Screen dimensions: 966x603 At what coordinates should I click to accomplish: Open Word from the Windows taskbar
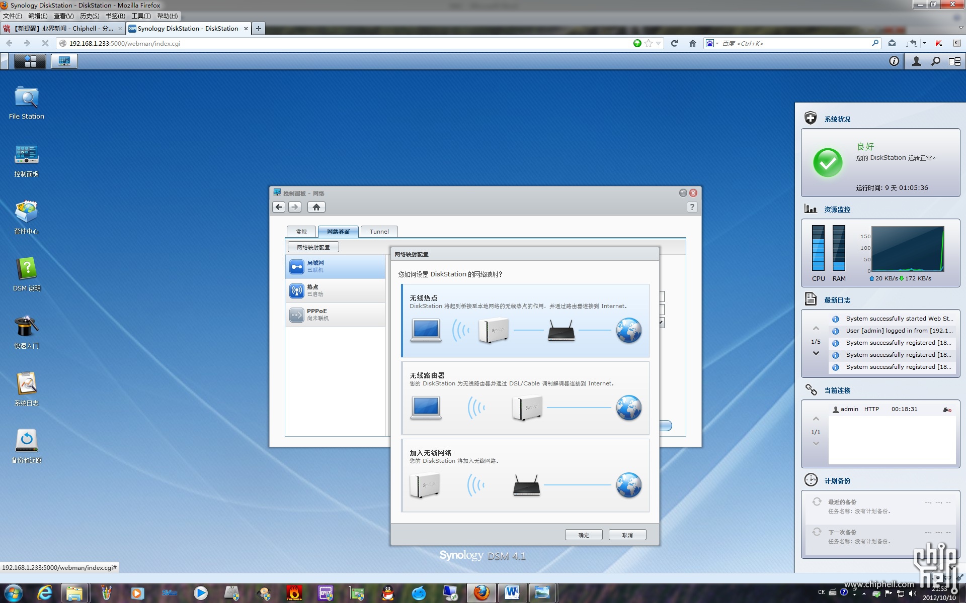pos(512,593)
